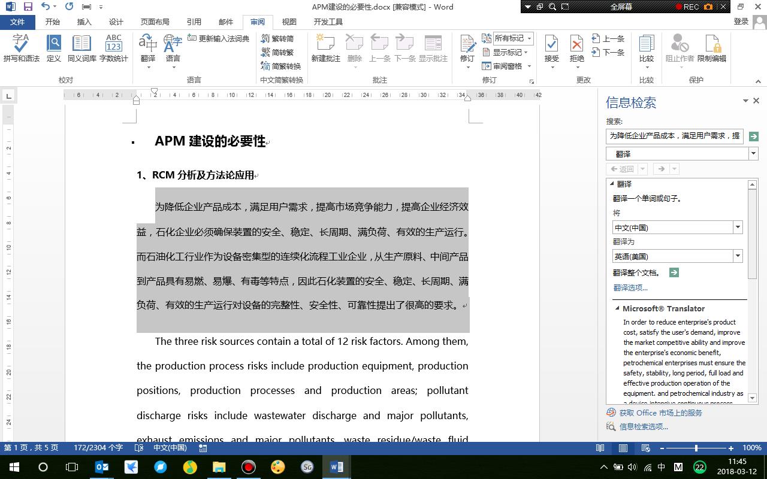Click zoom out minus button
This screenshot has width=767, height=479.
click(662, 448)
